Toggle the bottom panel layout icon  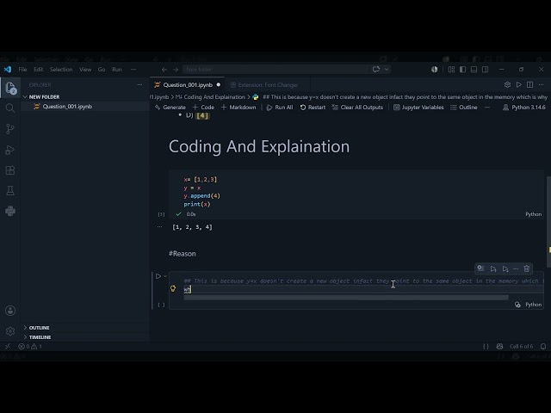point(474,70)
